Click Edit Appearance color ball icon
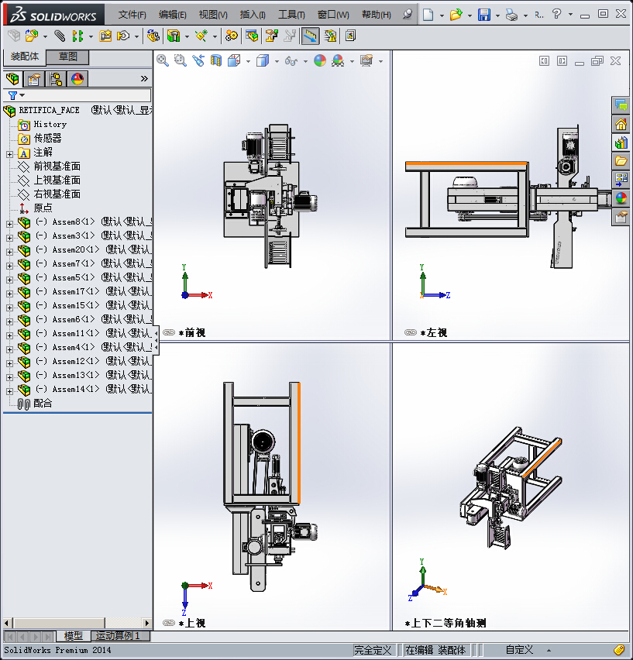 coord(320,60)
